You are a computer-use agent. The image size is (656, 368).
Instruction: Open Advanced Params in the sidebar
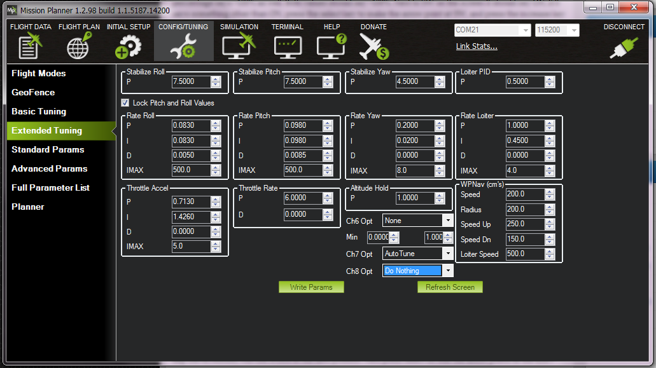[50, 169]
